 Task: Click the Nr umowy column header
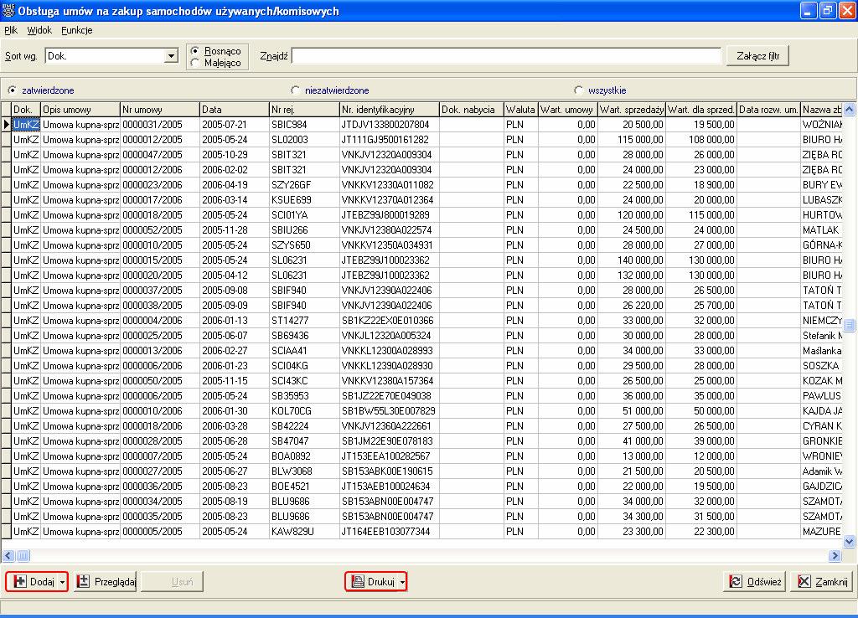tap(160, 110)
